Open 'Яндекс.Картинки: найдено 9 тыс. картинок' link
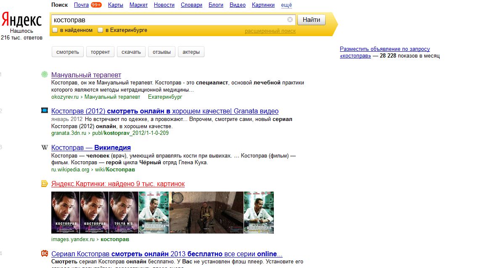 [118, 184]
